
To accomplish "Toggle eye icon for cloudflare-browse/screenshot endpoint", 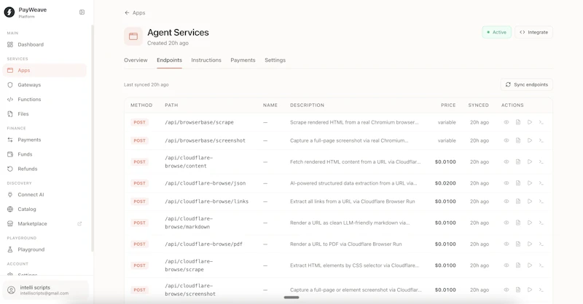I will coord(506,289).
